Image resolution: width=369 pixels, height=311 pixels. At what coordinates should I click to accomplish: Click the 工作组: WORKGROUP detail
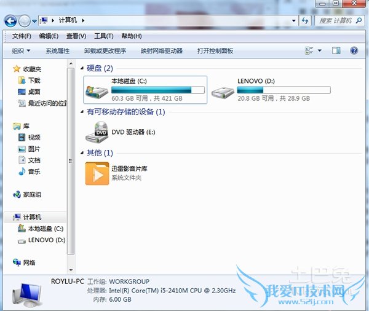point(118,281)
